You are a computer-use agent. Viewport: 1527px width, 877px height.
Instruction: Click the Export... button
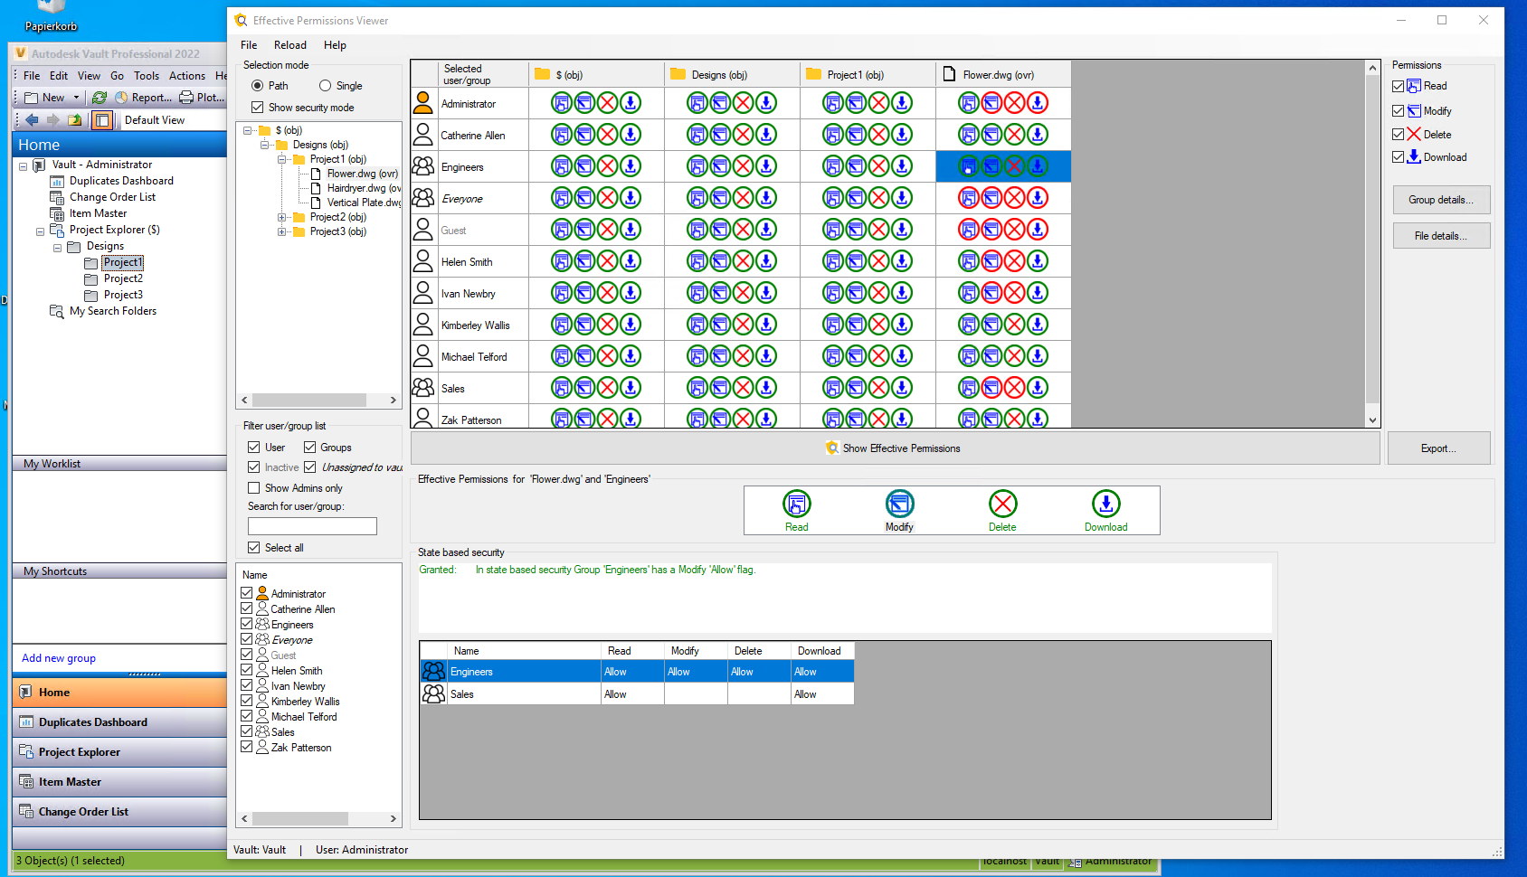tap(1437, 448)
